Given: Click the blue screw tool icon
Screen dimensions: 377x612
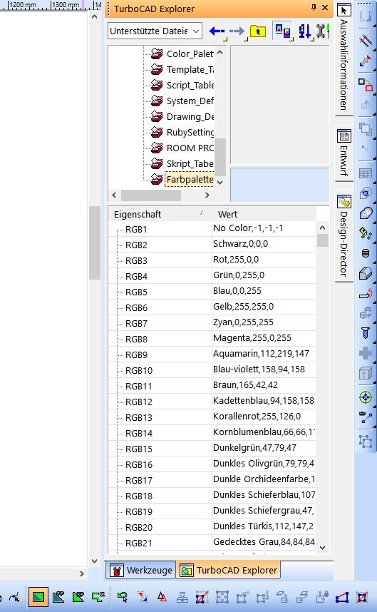Looking at the screenshot, I should coord(366,333).
